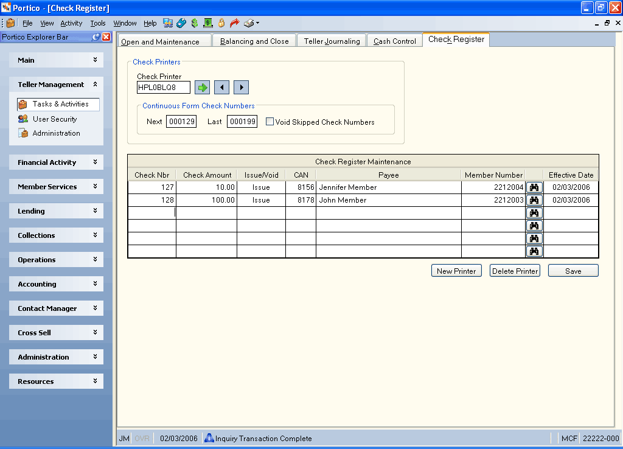Screen dimensions: 623x449
Task: Enable Void Skipped Check Numbers checkbox
Action: [270, 122]
